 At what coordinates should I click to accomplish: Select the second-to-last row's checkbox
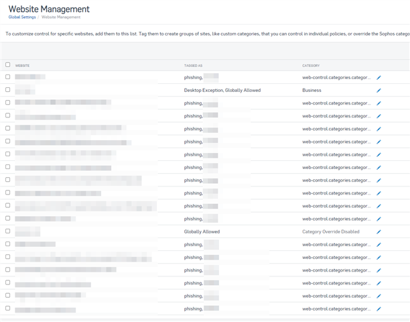pyautogui.click(x=8, y=295)
